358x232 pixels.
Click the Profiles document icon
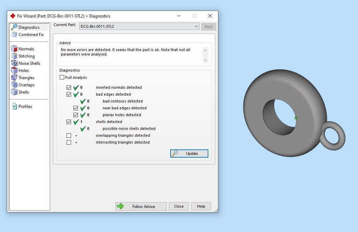point(15,107)
